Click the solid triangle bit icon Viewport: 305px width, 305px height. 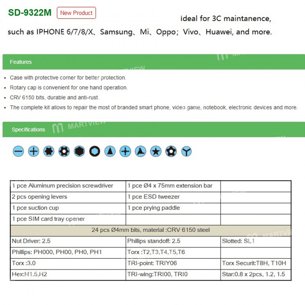tap(110, 151)
